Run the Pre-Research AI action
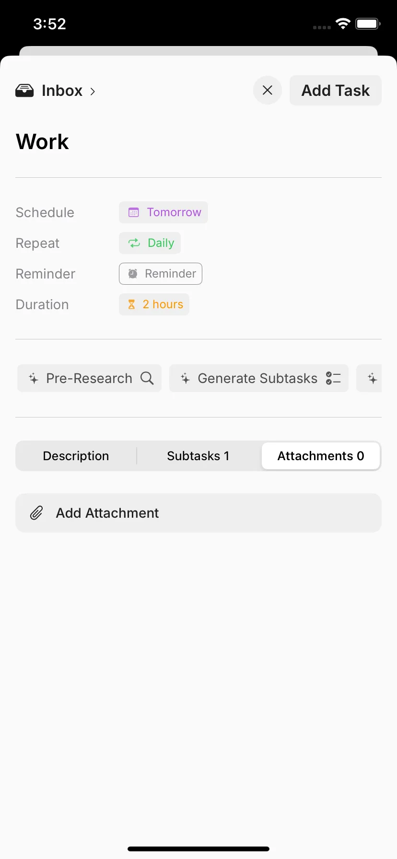This screenshot has width=397, height=859. click(x=90, y=378)
